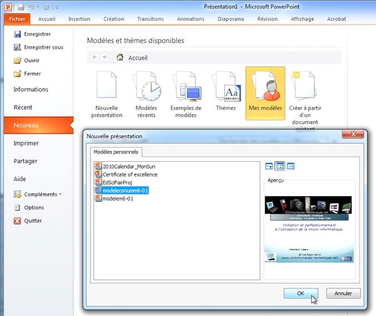Switch to the Affichage ribbon tab
This screenshot has height=316, width=376.
pyautogui.click(x=302, y=19)
